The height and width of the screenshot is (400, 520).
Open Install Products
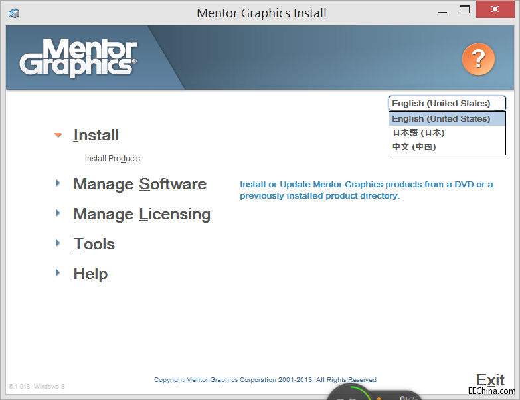[x=112, y=159]
